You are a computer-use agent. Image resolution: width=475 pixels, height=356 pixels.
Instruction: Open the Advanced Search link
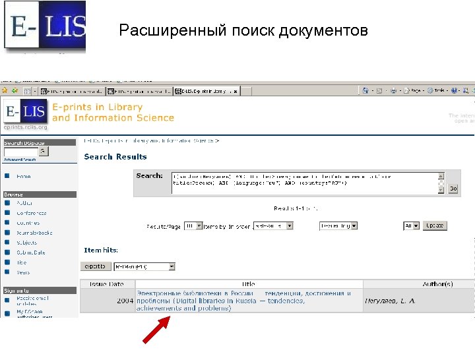[20, 160]
